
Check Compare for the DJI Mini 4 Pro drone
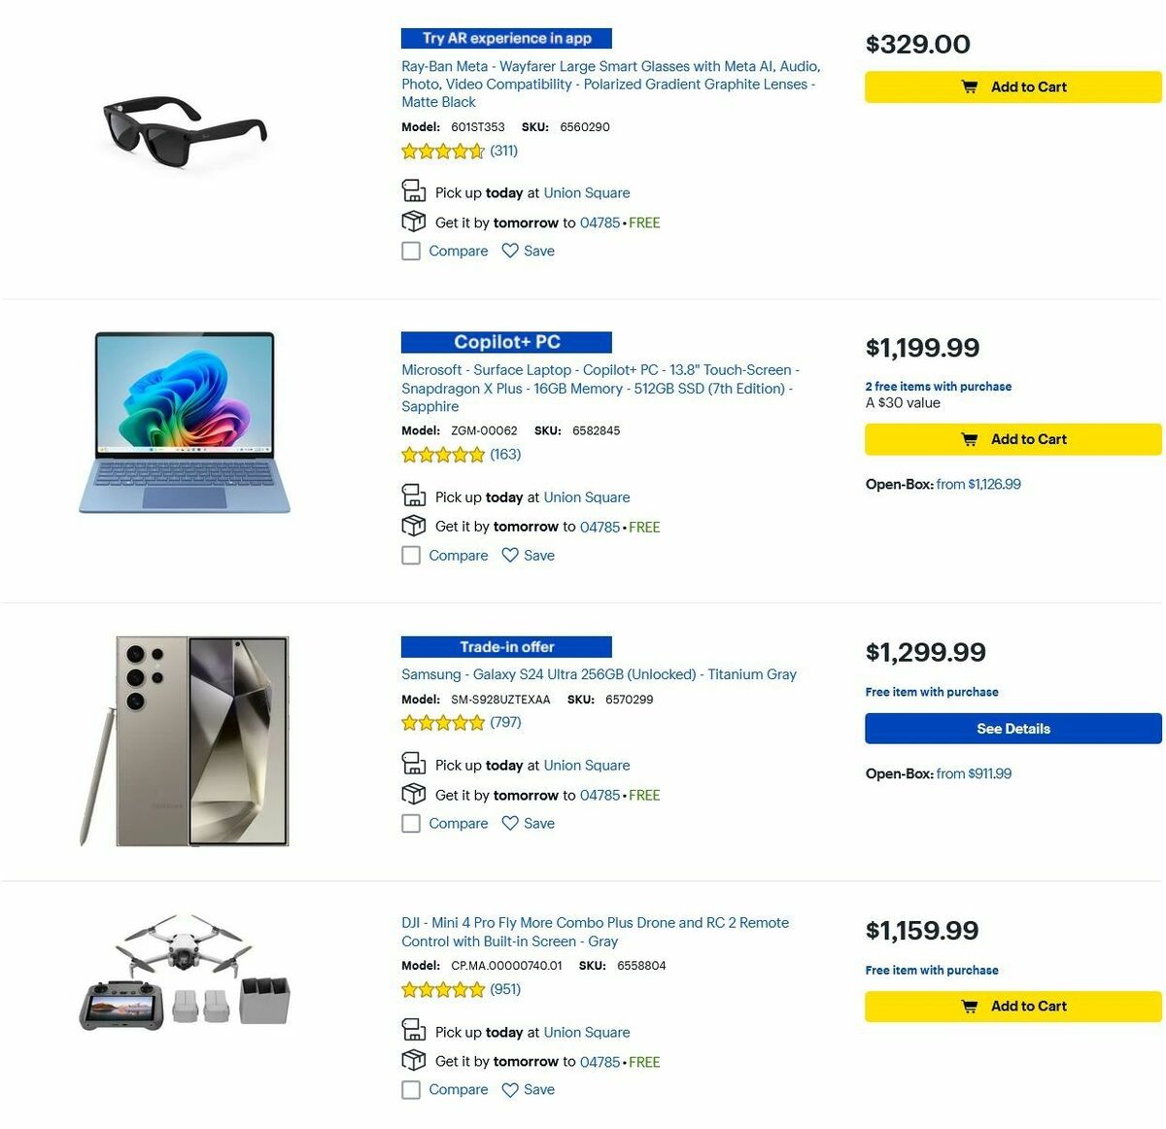pos(411,1089)
